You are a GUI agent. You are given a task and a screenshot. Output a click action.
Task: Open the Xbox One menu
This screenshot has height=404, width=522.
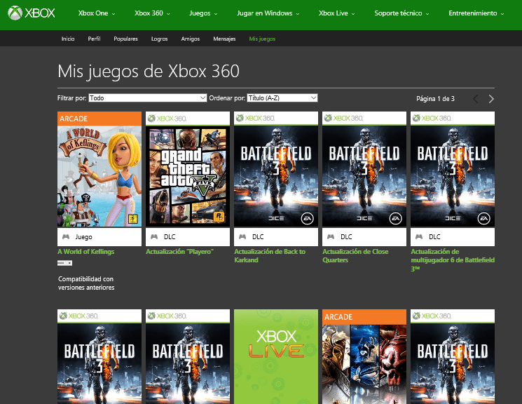click(x=97, y=13)
